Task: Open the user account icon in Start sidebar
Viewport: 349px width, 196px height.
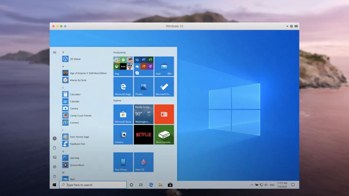Action: [x=55, y=139]
